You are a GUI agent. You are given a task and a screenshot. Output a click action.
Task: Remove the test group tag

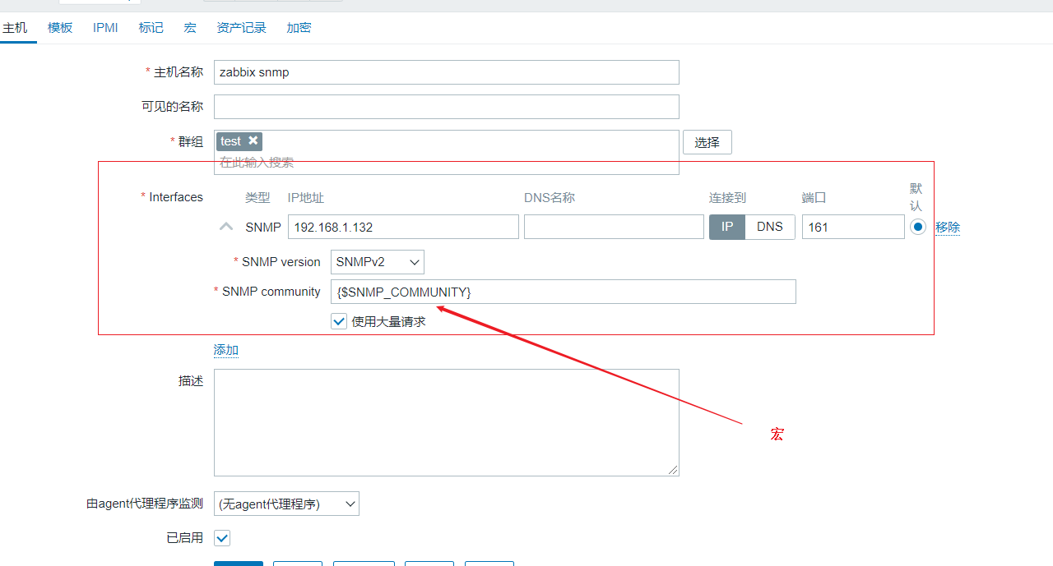253,140
